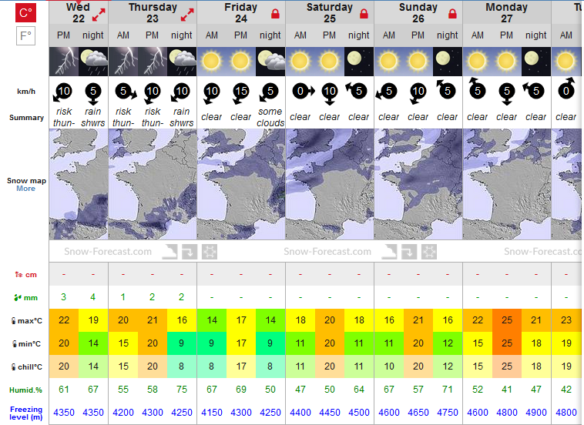Click the red lock icon on Saturday 25
This screenshot has width=584, height=425.
(364, 14)
